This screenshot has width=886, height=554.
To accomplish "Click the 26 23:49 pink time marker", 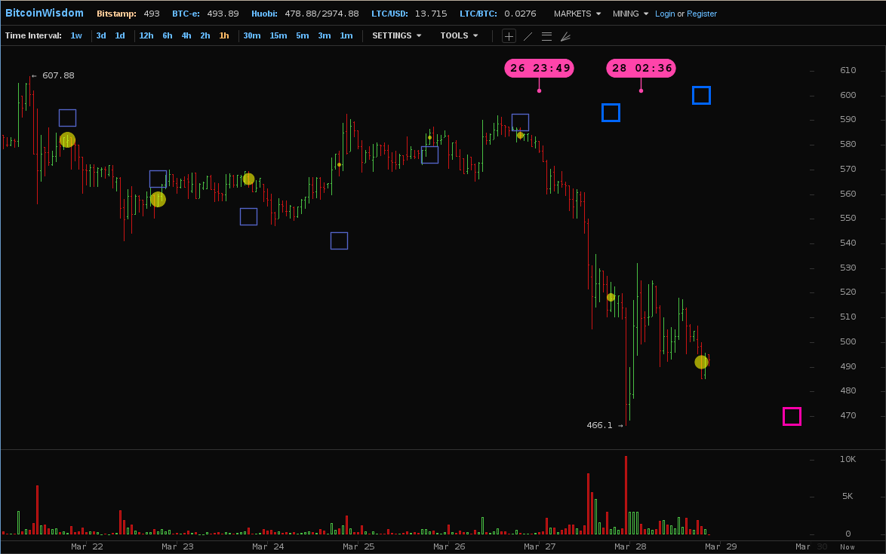I will (539, 69).
